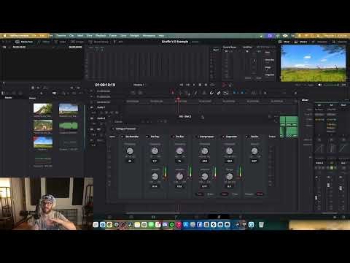This screenshot has height=263, width=350.
Task: Open Trash in the dock
Action: [x=261, y=225]
